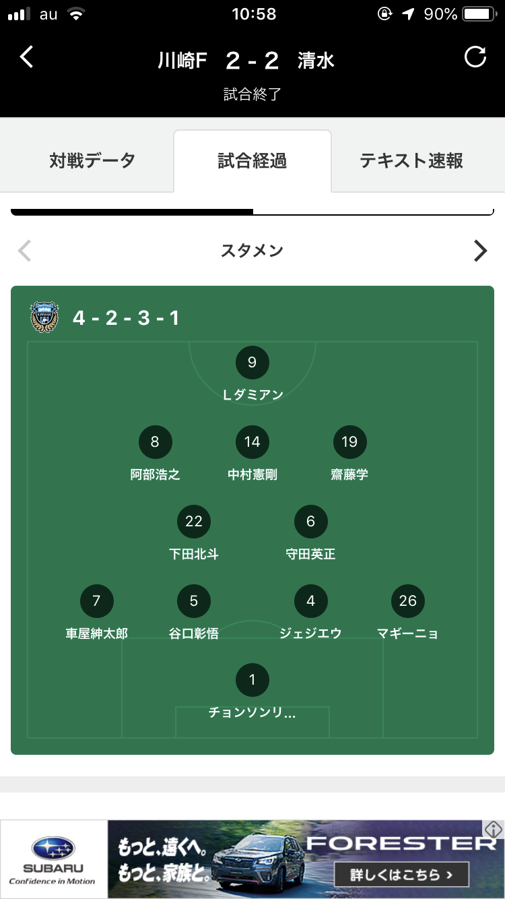Tap player name 谷口彰悟
This screenshot has height=899, width=505.
pos(194,633)
